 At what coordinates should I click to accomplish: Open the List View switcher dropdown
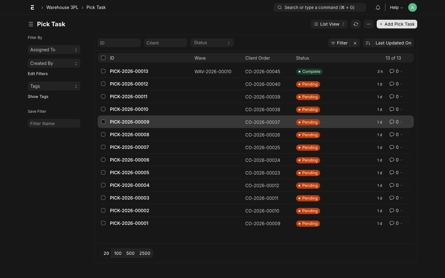click(x=329, y=24)
